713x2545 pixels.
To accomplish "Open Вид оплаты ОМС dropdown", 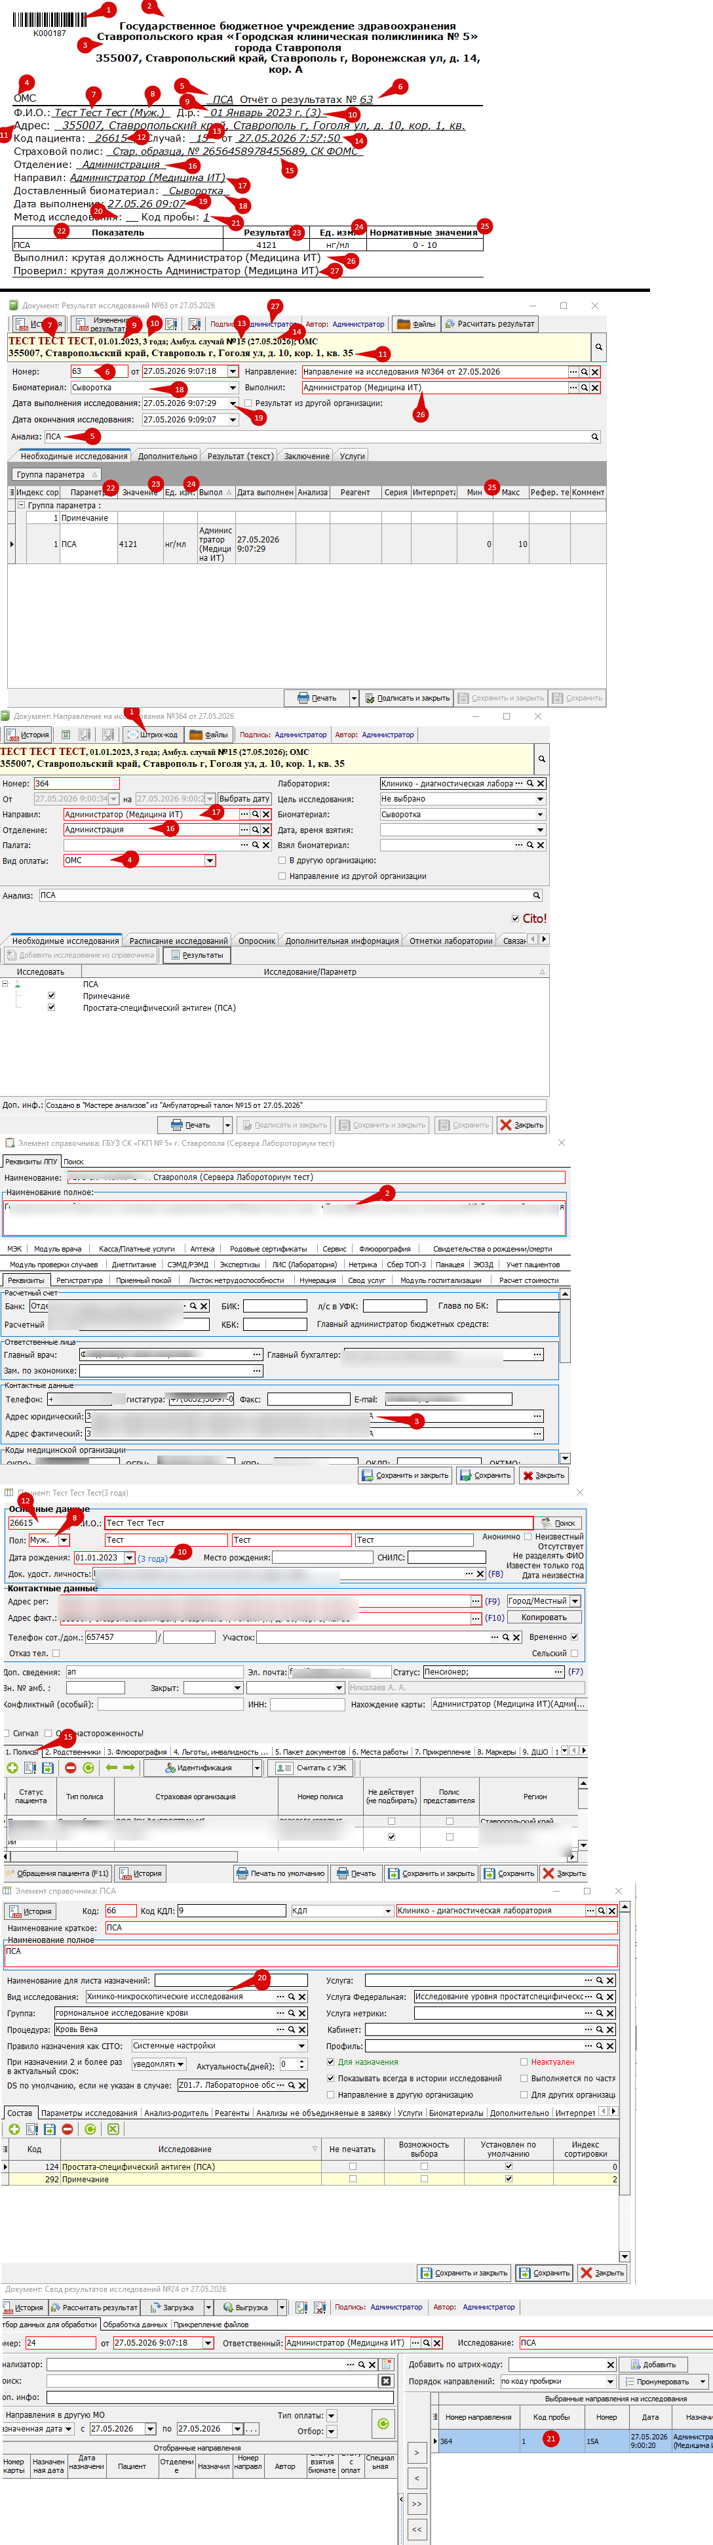I will click(209, 861).
